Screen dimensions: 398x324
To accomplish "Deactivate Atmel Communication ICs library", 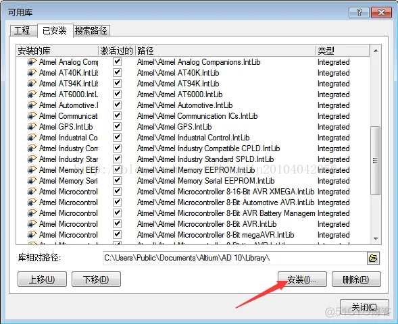I will [117, 115].
